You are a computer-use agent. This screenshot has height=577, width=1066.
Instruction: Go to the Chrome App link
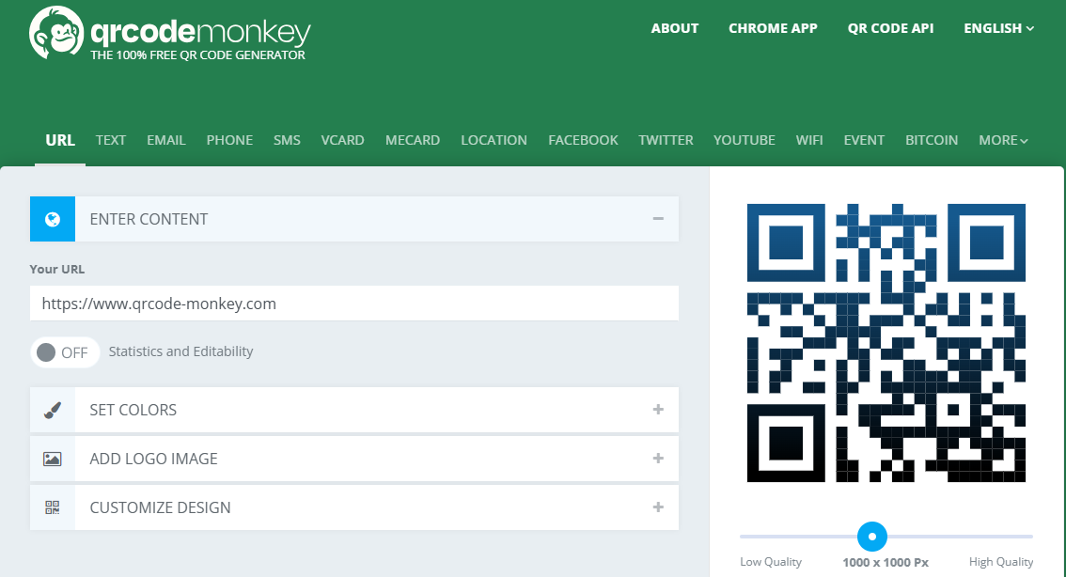coord(773,28)
